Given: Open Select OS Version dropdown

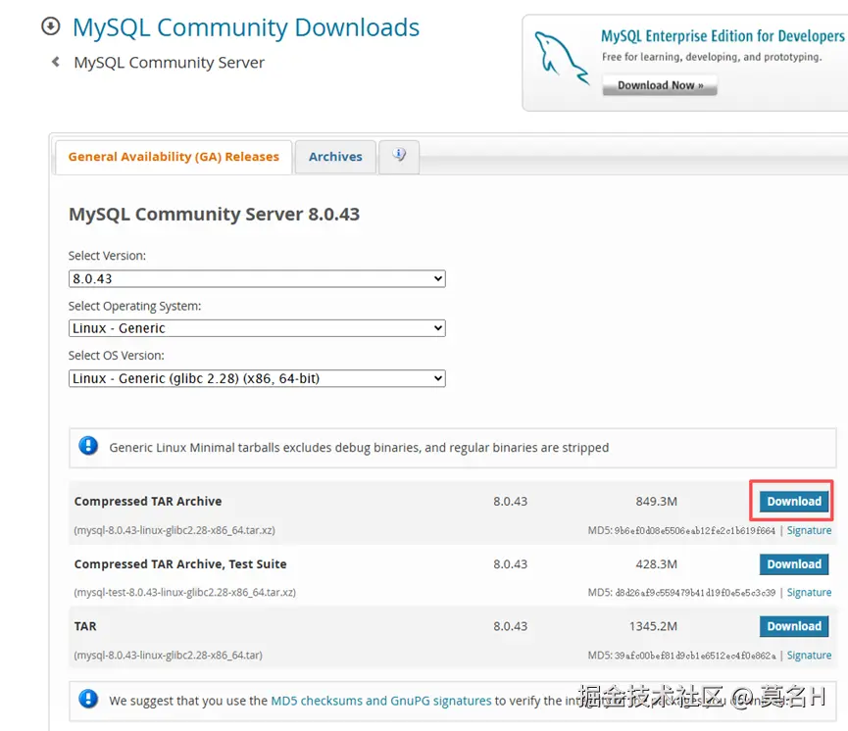Looking at the screenshot, I should pyautogui.click(x=257, y=378).
